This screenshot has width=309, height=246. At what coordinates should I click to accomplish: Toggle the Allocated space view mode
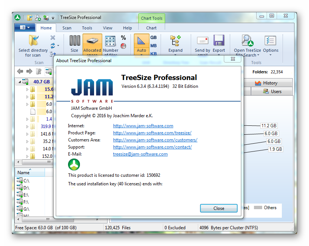[x=92, y=45]
